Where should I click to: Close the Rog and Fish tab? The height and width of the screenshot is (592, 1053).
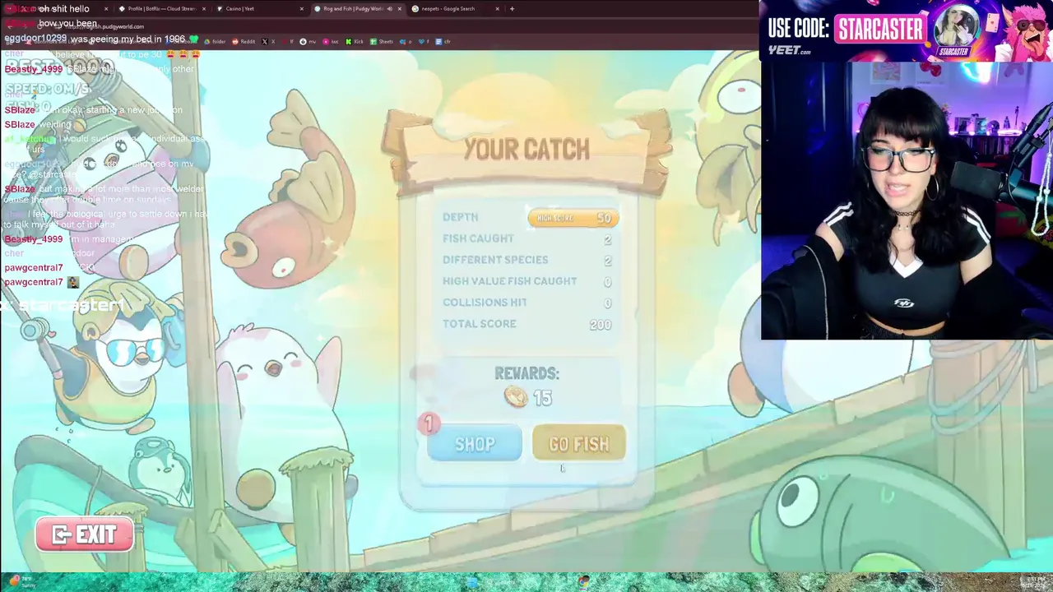pyautogui.click(x=399, y=9)
